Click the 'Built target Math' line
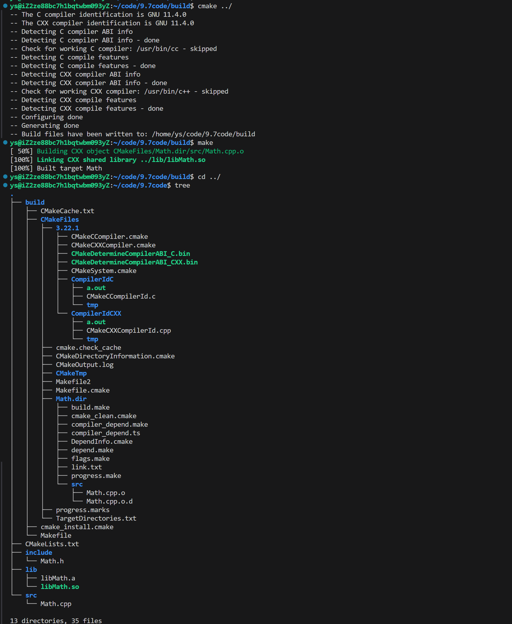The height and width of the screenshot is (624, 512). [56, 168]
